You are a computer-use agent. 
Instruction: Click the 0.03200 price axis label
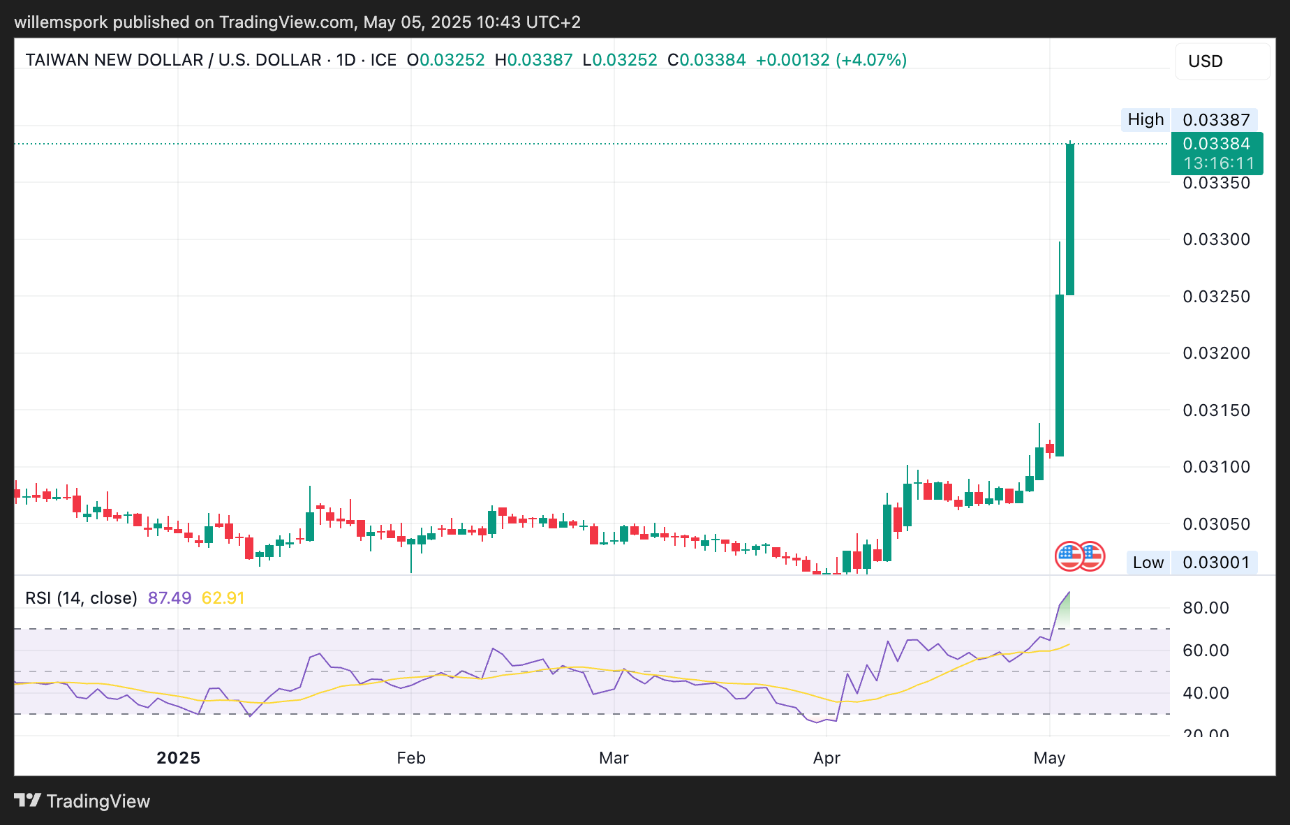(1216, 353)
